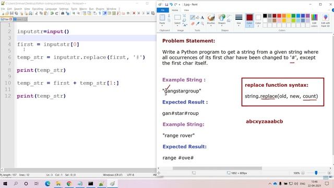This screenshot has width=334, height=188.
Task: Select the Pencil tool in Paint
Action: 193,17
